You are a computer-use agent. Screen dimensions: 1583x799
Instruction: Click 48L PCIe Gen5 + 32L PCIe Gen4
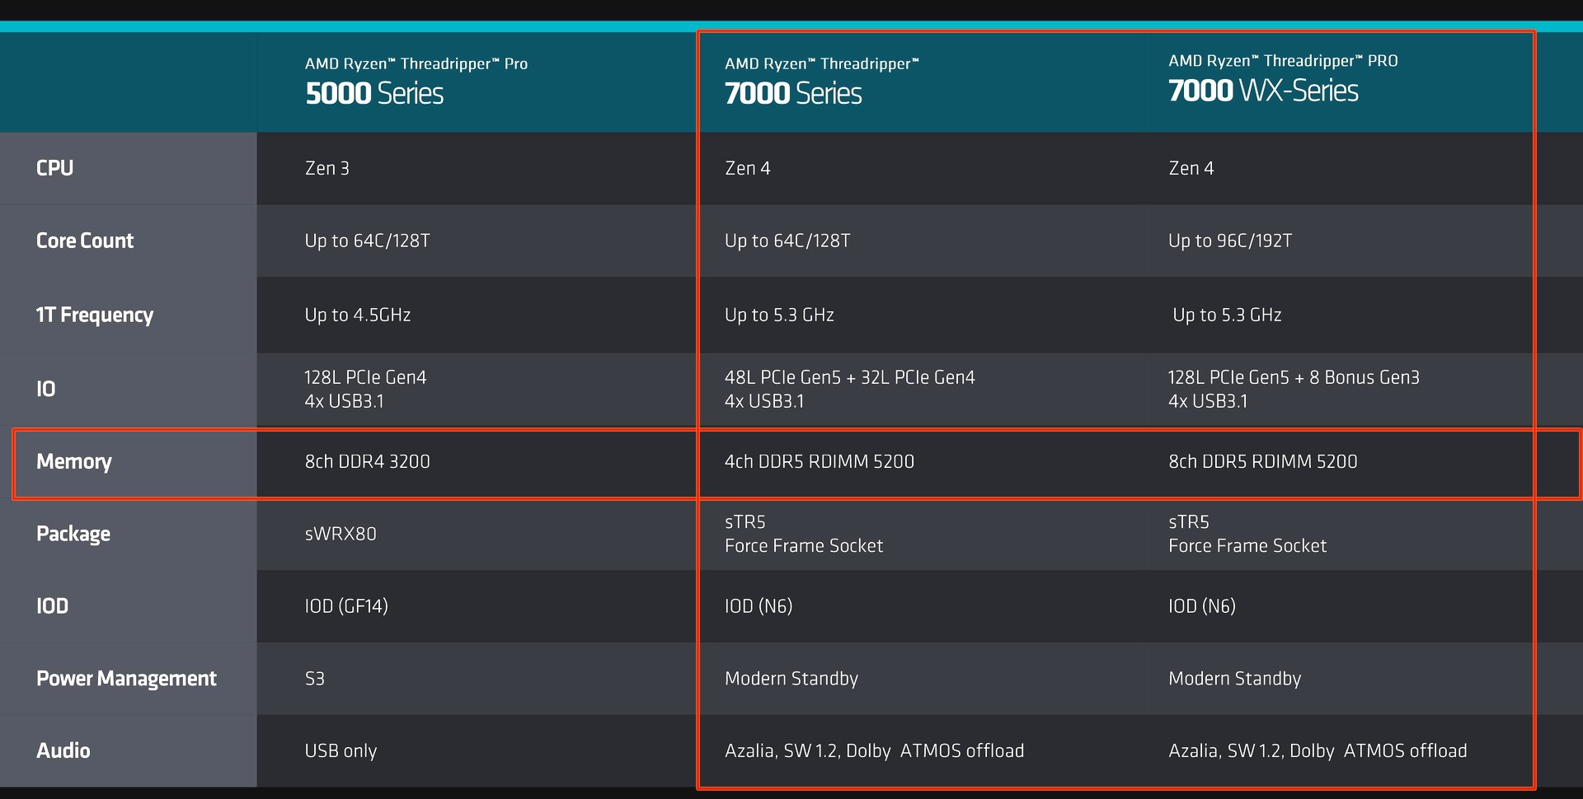[849, 389]
